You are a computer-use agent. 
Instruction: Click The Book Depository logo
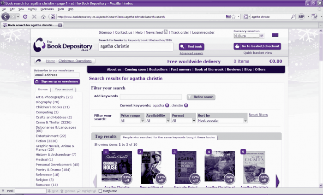pyautogui.click(x=63, y=45)
